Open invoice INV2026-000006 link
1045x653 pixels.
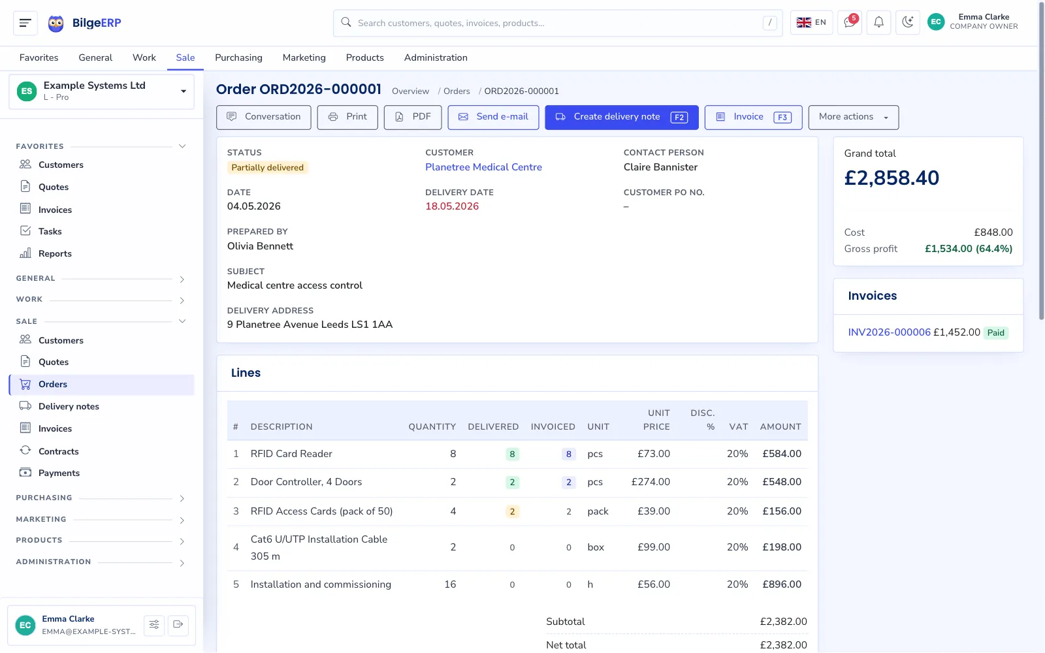pyautogui.click(x=889, y=332)
